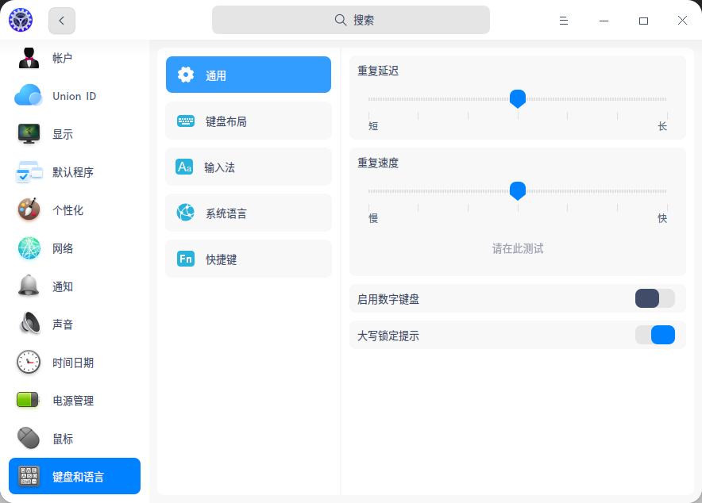Minimize the Control Center window
The width and height of the screenshot is (702, 503).
[604, 21]
